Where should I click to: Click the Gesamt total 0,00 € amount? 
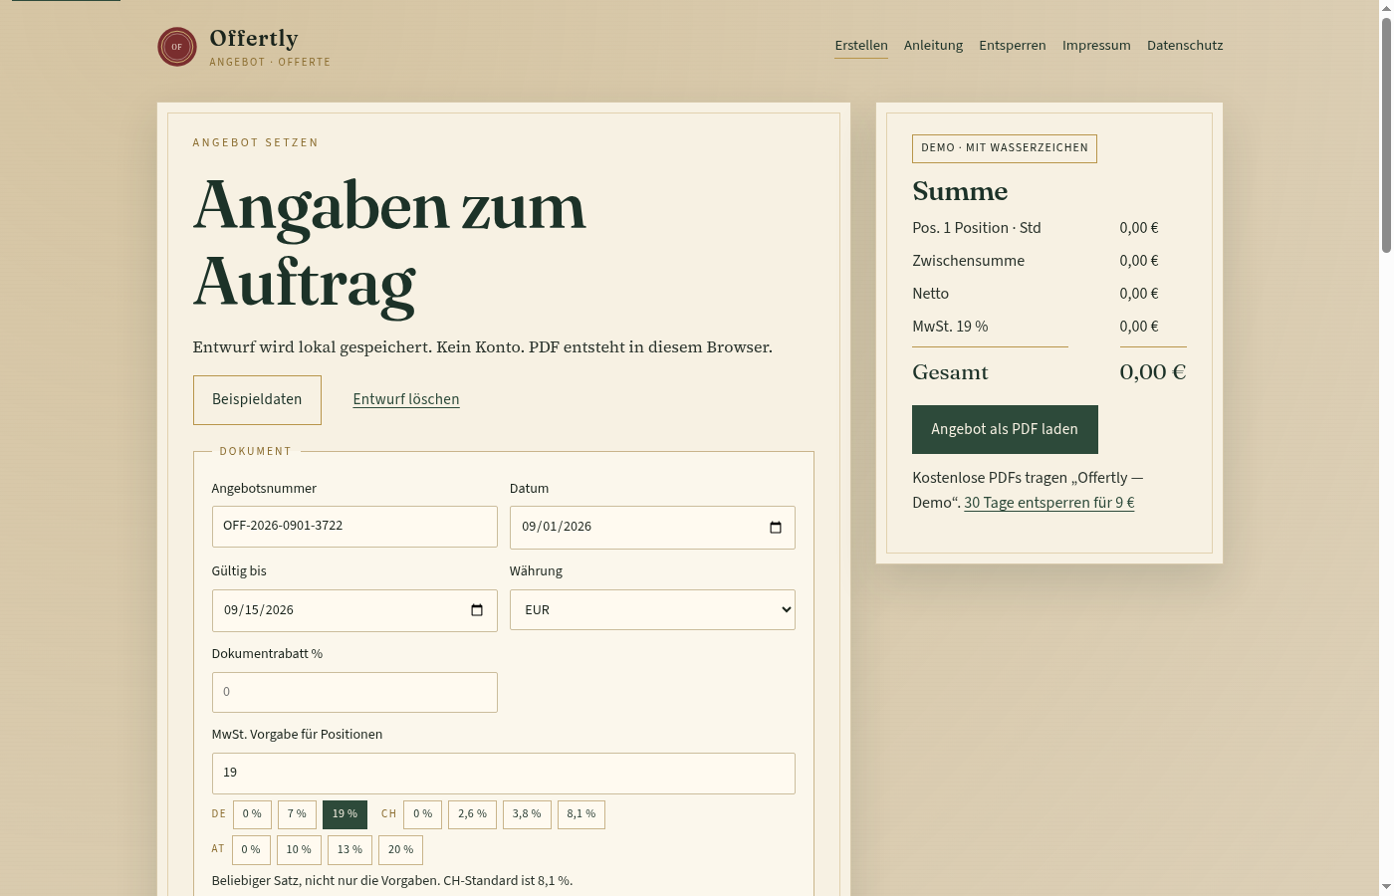point(1153,372)
